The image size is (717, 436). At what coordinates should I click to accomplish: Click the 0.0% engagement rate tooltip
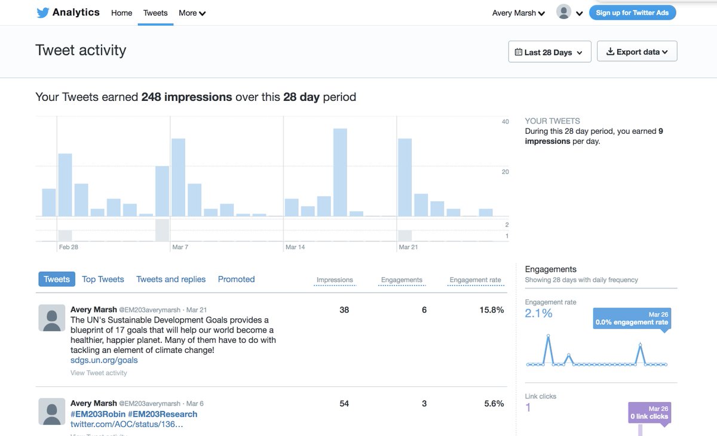pyautogui.click(x=632, y=318)
